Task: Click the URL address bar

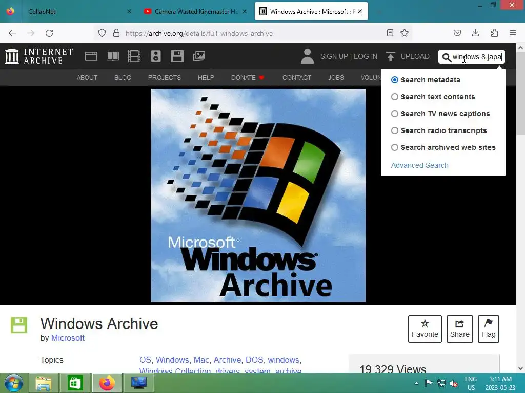Action: pyautogui.click(x=253, y=33)
